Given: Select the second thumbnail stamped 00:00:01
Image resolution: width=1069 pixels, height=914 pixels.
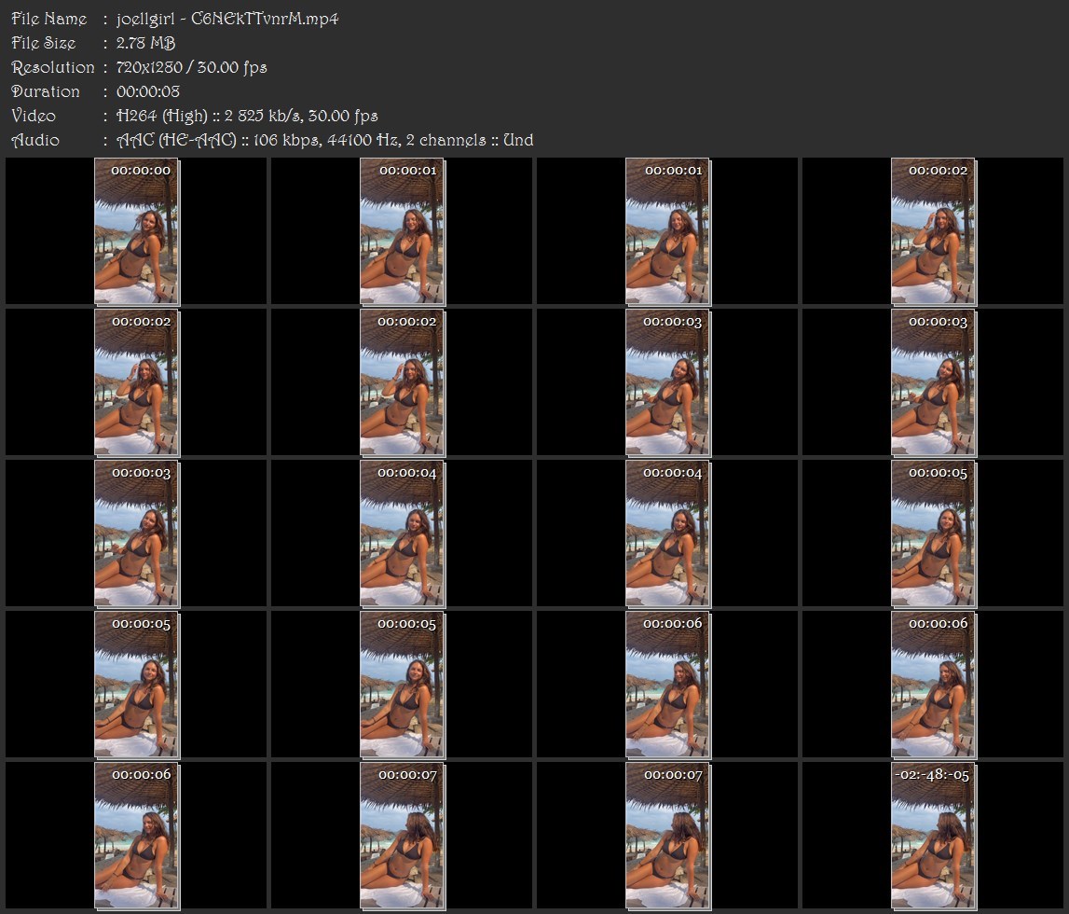Looking at the screenshot, I should coord(668,231).
